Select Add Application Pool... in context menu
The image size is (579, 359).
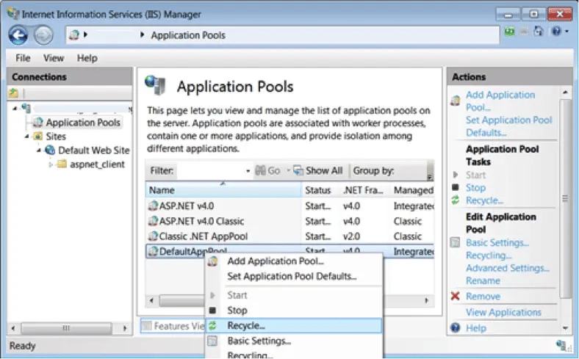(275, 261)
